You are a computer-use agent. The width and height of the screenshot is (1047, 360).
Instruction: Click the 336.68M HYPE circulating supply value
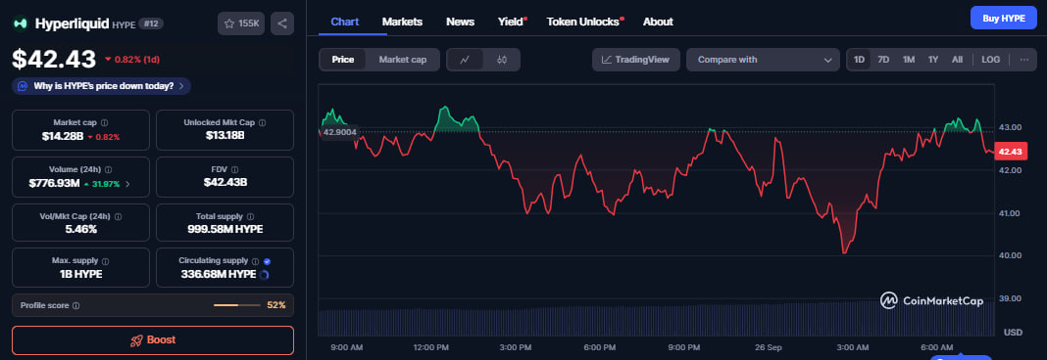219,274
